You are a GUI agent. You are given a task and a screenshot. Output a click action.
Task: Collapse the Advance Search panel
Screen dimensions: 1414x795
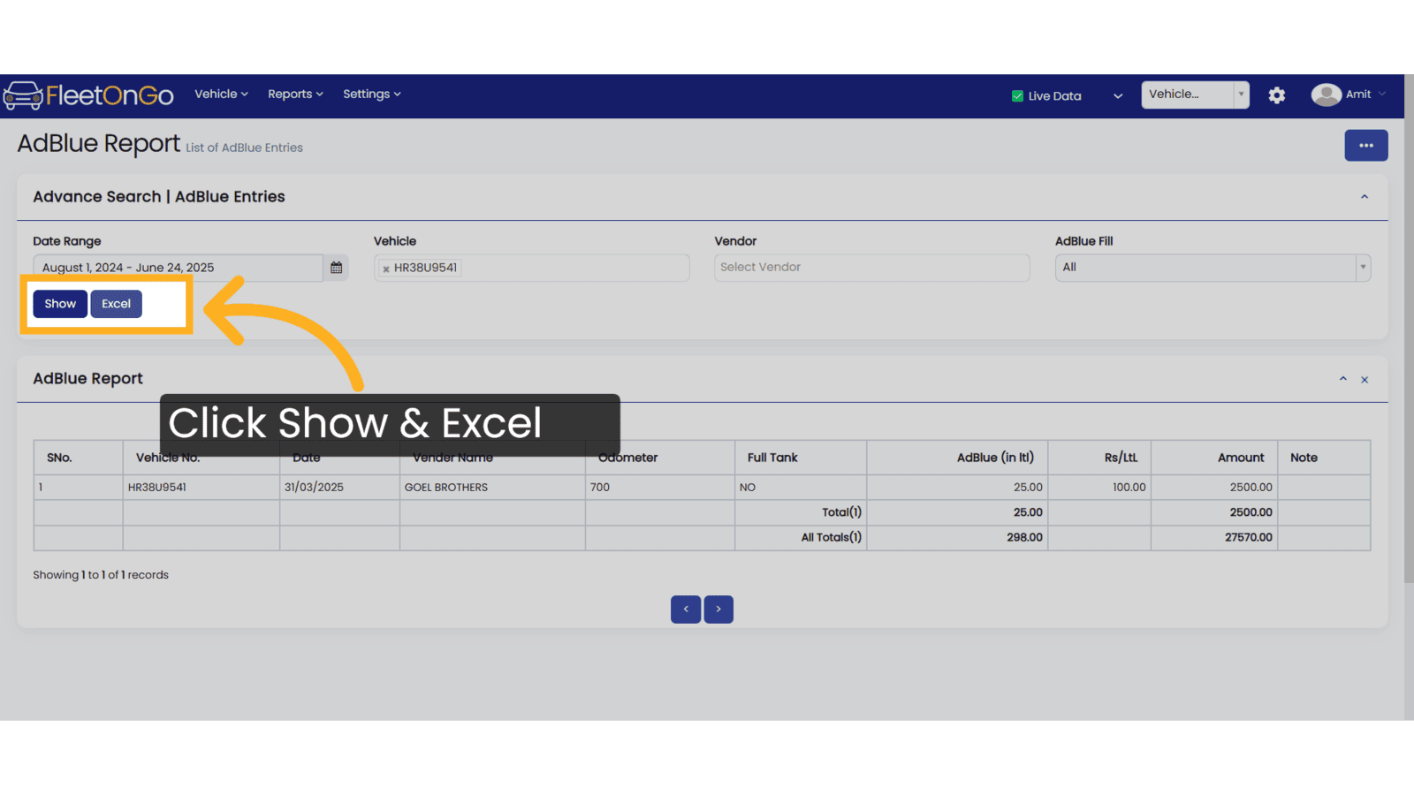(1365, 197)
